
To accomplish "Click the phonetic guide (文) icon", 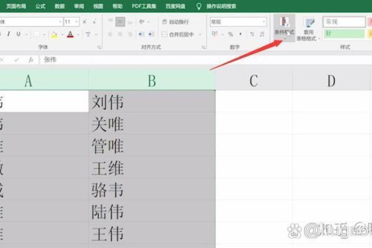I will 88,35.
